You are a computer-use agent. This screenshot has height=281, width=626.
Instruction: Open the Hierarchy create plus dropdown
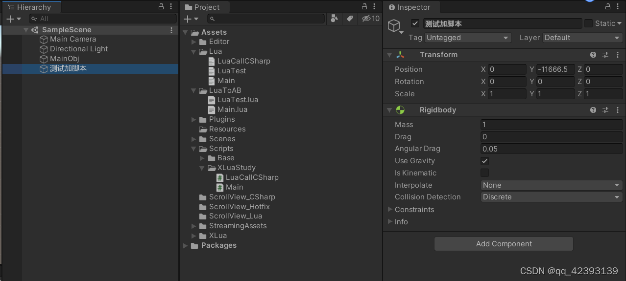click(x=13, y=19)
